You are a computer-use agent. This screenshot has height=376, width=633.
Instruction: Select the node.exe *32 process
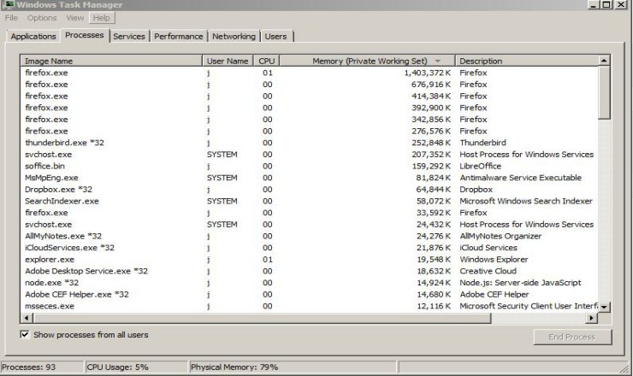click(310, 283)
